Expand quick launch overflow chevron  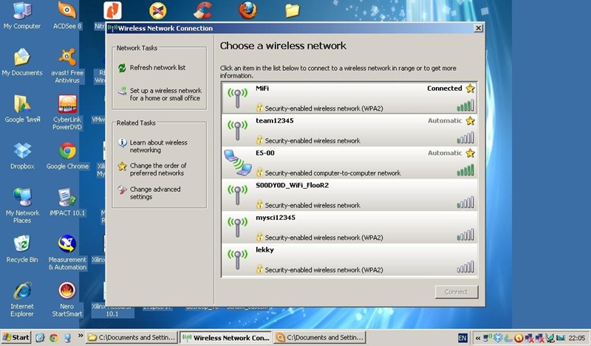point(81,336)
